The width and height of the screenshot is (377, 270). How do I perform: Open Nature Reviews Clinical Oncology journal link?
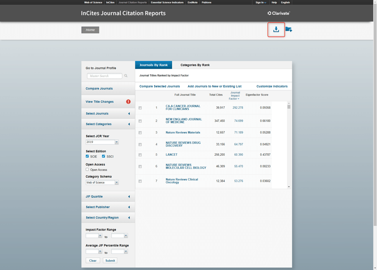point(182,181)
